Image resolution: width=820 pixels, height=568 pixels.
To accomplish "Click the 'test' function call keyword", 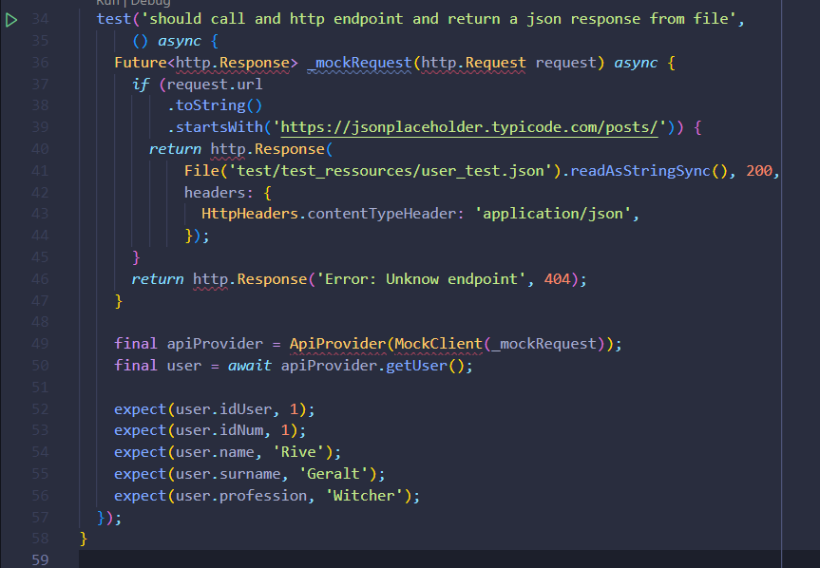I will pos(114,19).
